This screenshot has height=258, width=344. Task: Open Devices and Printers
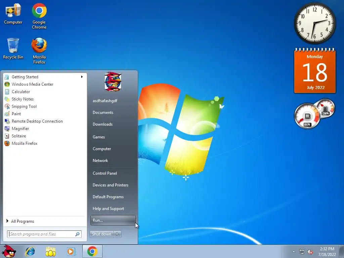(110, 185)
